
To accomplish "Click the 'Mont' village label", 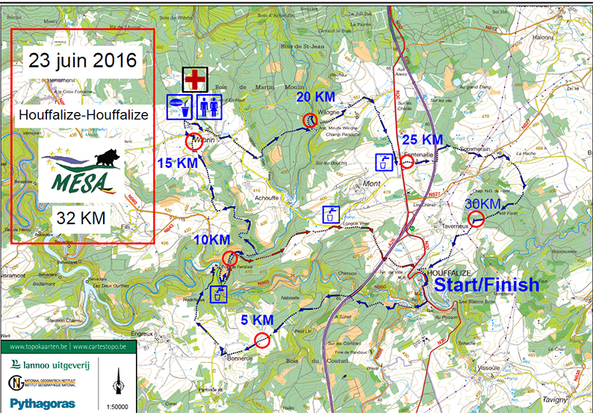I will (x=371, y=184).
